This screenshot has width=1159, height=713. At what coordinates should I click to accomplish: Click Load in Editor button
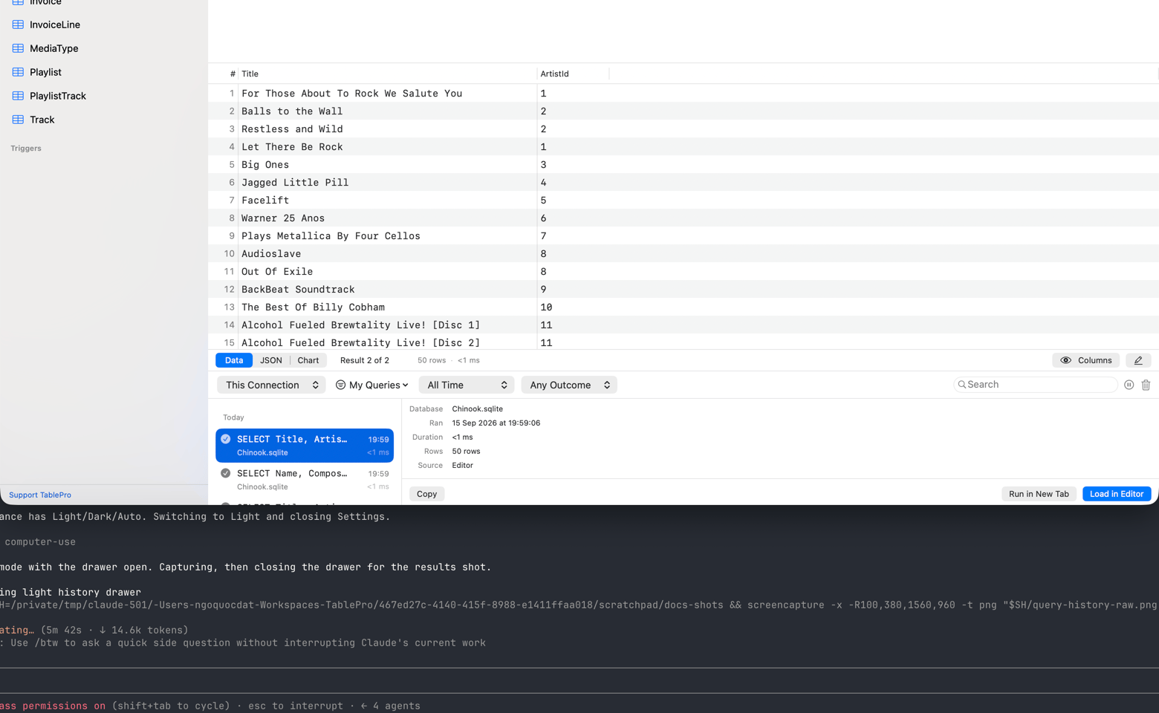[x=1117, y=494]
